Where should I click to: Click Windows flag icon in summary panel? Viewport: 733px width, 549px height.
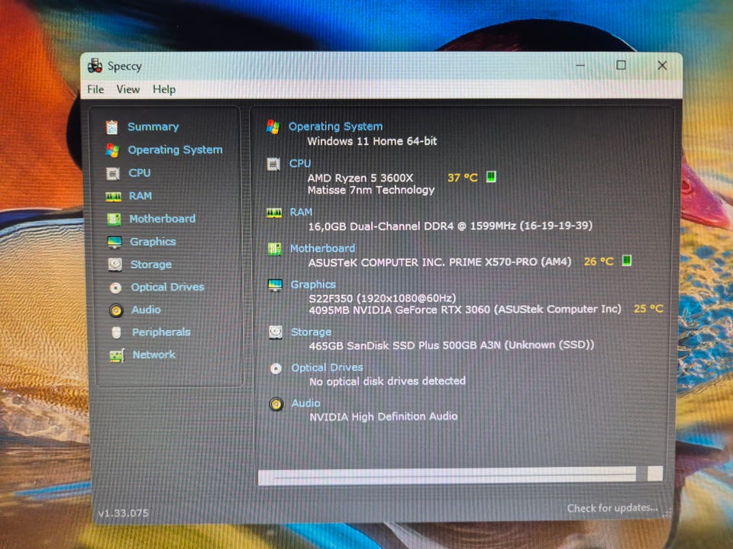point(273,127)
